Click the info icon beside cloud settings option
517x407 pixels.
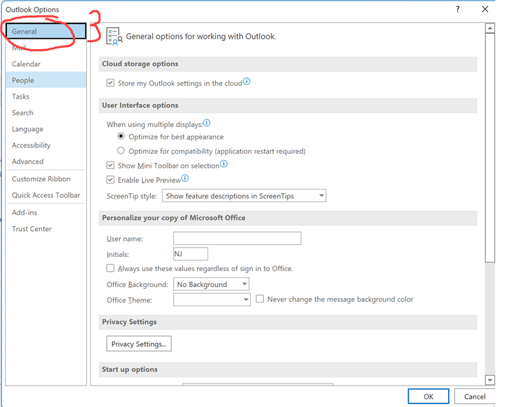coord(247,81)
